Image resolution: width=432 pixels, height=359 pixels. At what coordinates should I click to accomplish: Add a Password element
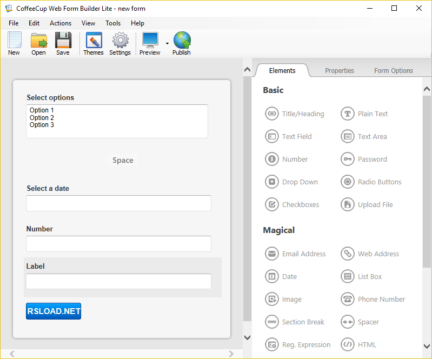(364, 159)
